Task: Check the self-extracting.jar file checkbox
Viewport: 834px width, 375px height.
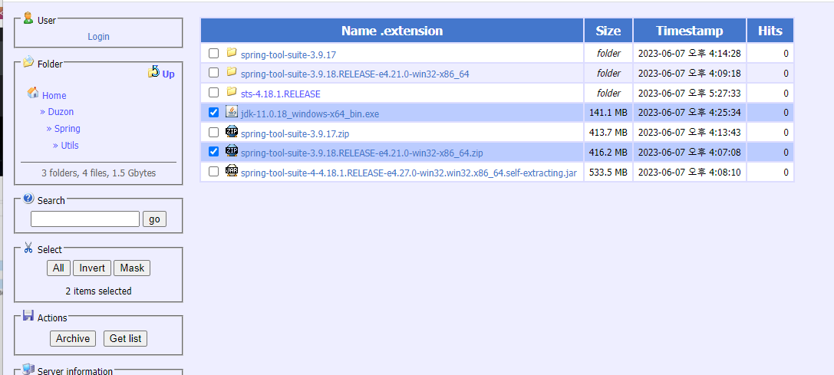Action: click(x=214, y=171)
